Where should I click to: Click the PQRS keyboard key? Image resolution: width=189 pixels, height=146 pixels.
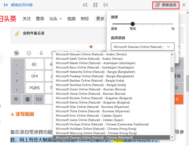tap(35, 88)
